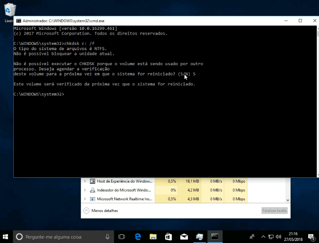Click the Host de Experiência process icon

[93, 181]
